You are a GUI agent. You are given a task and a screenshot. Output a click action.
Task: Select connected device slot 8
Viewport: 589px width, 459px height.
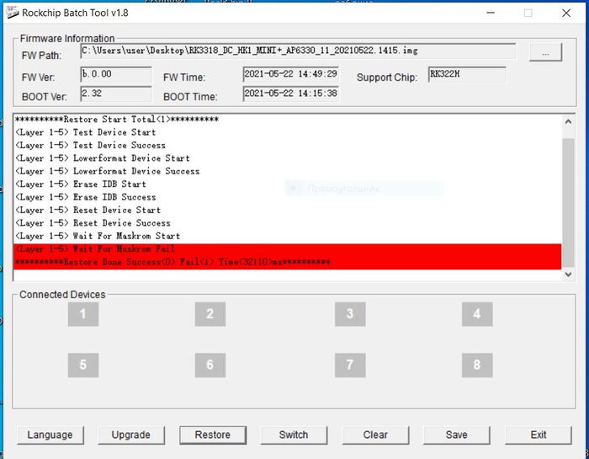coord(476,365)
